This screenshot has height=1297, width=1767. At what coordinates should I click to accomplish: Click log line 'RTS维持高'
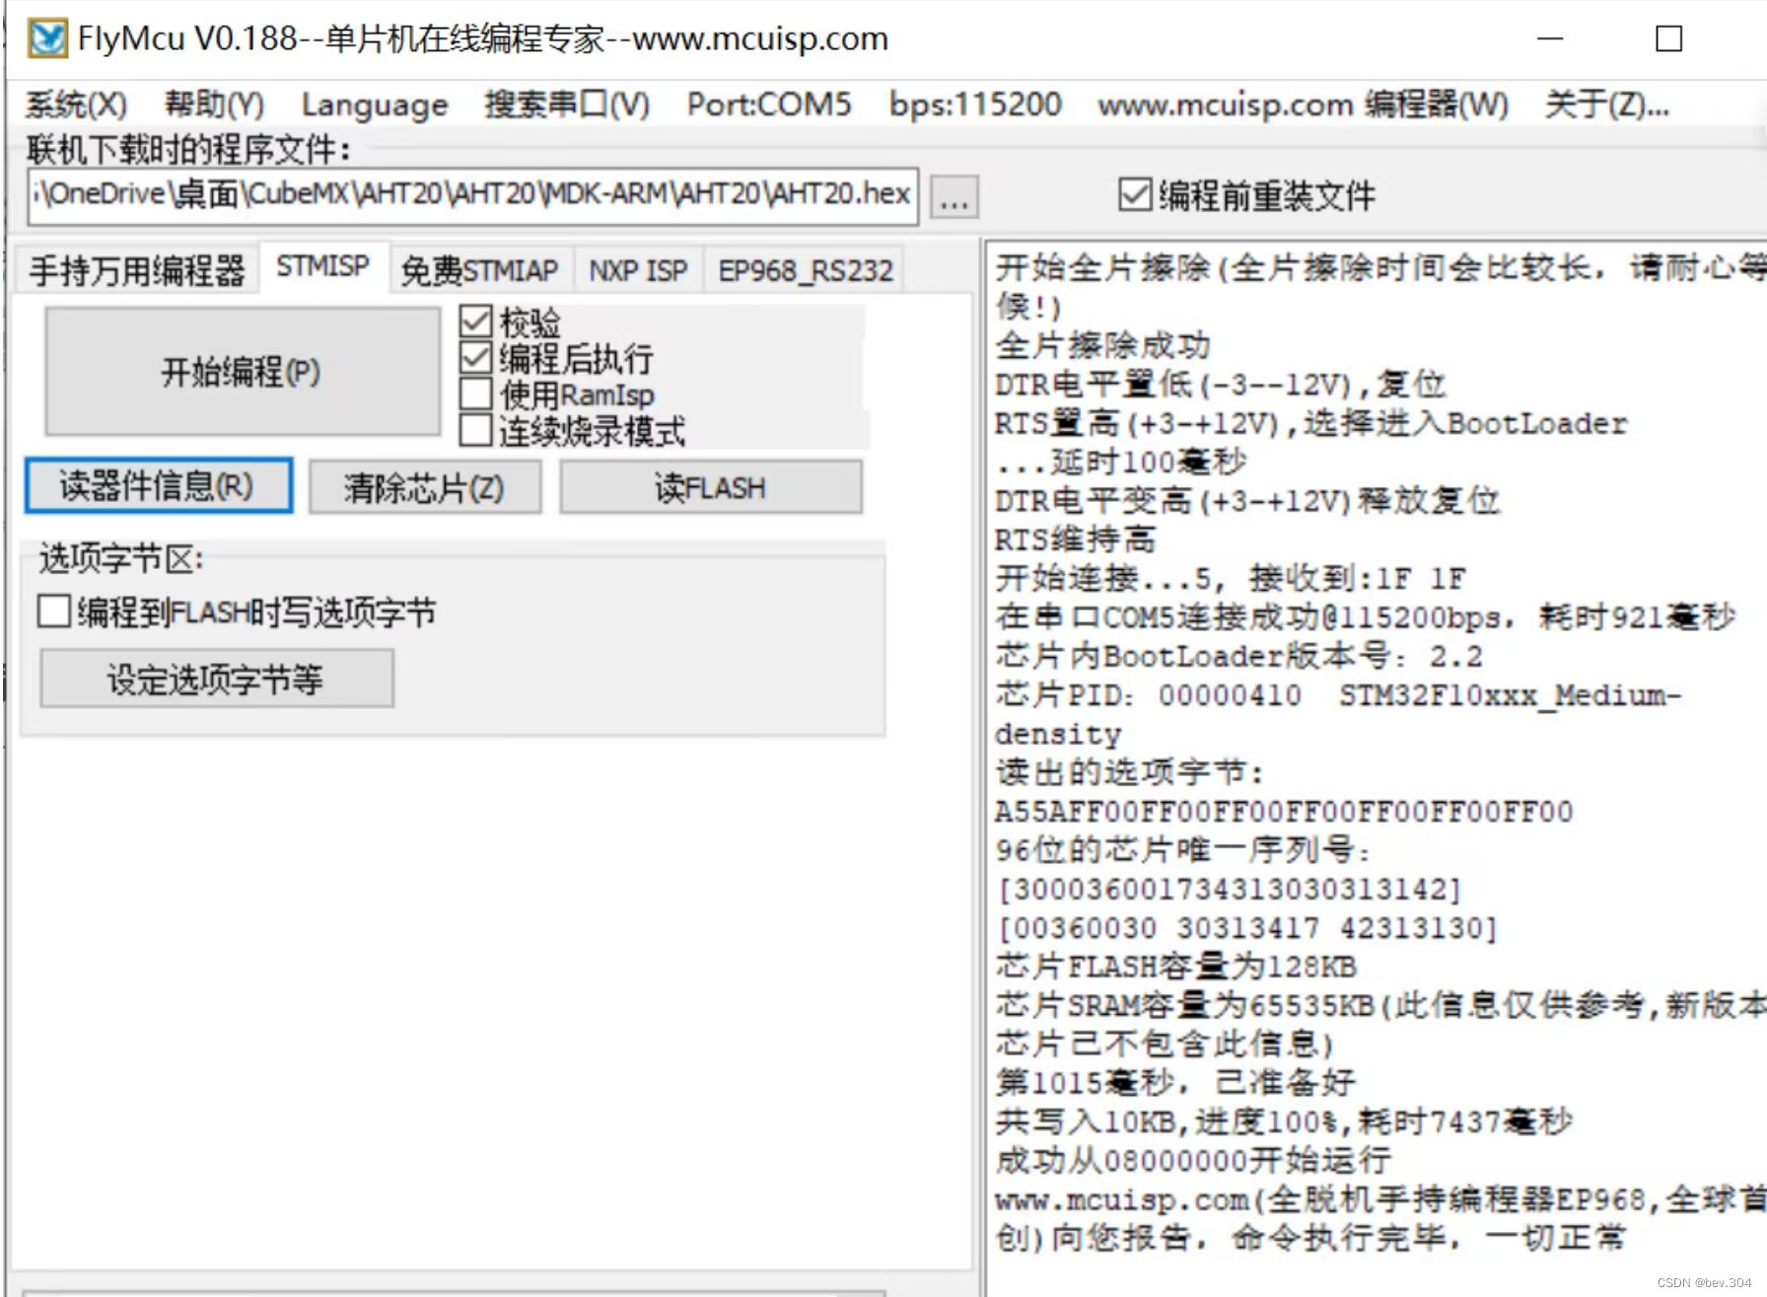[x=1075, y=540]
